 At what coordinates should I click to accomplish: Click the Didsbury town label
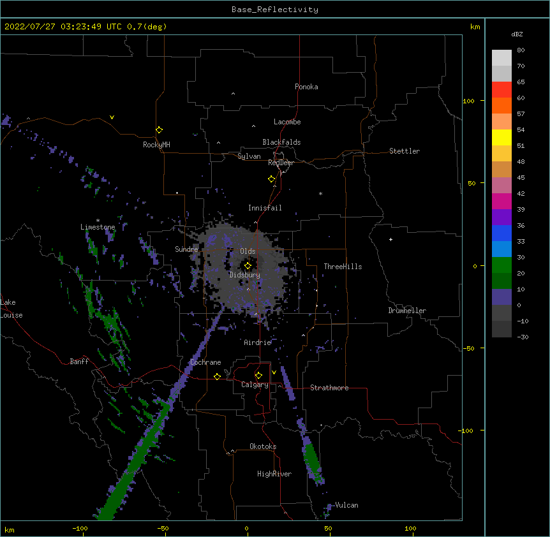[245, 275]
